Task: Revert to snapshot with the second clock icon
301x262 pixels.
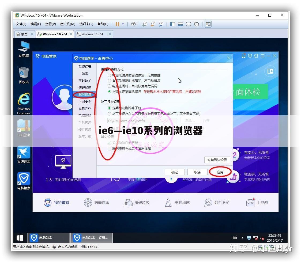Action: tap(153, 24)
